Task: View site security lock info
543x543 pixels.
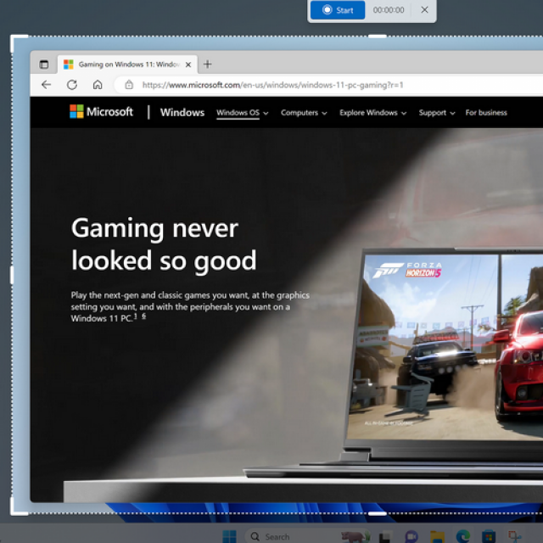Action: tap(129, 85)
